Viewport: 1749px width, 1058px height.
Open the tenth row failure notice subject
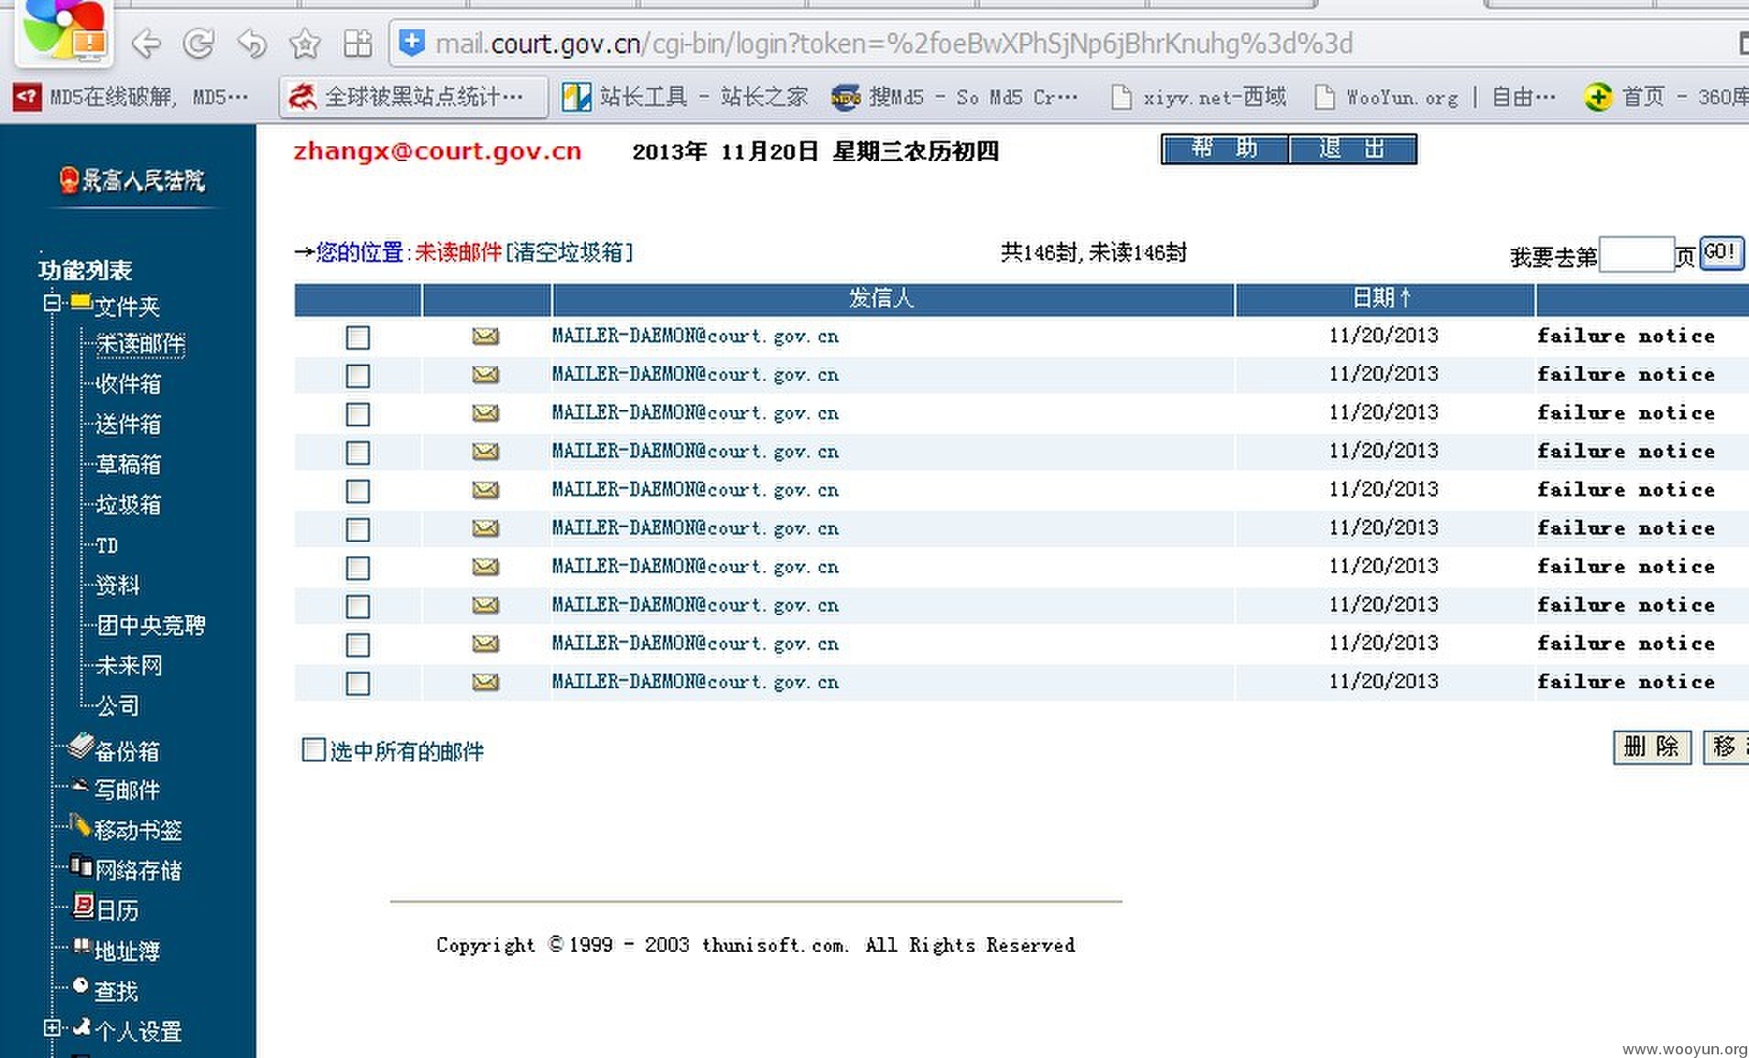tap(1625, 682)
